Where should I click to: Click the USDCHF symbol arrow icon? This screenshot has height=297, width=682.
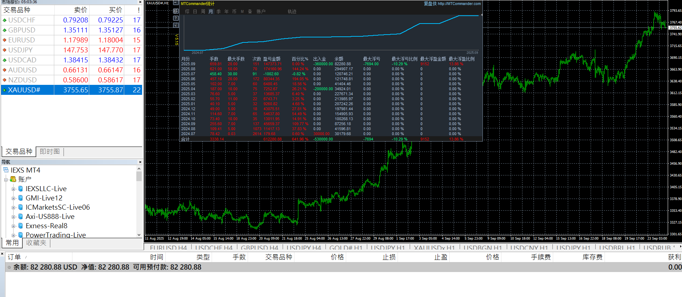[5, 20]
